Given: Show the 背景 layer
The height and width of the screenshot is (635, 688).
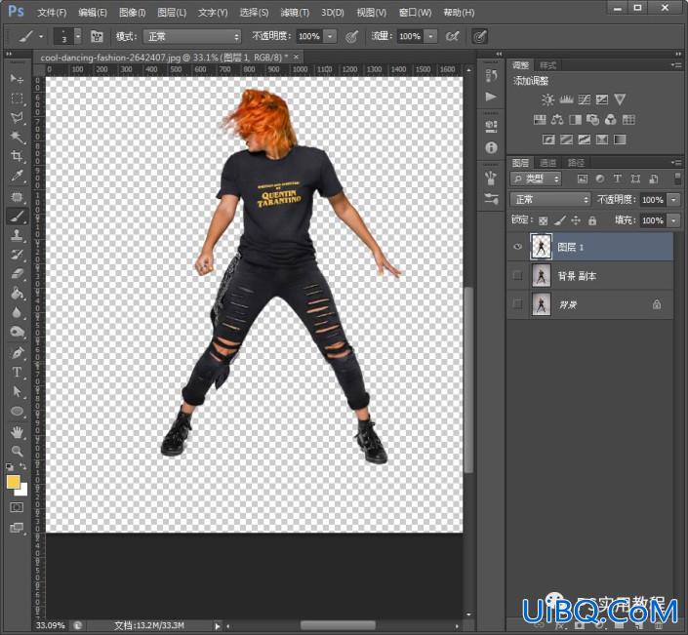Looking at the screenshot, I should [x=518, y=304].
